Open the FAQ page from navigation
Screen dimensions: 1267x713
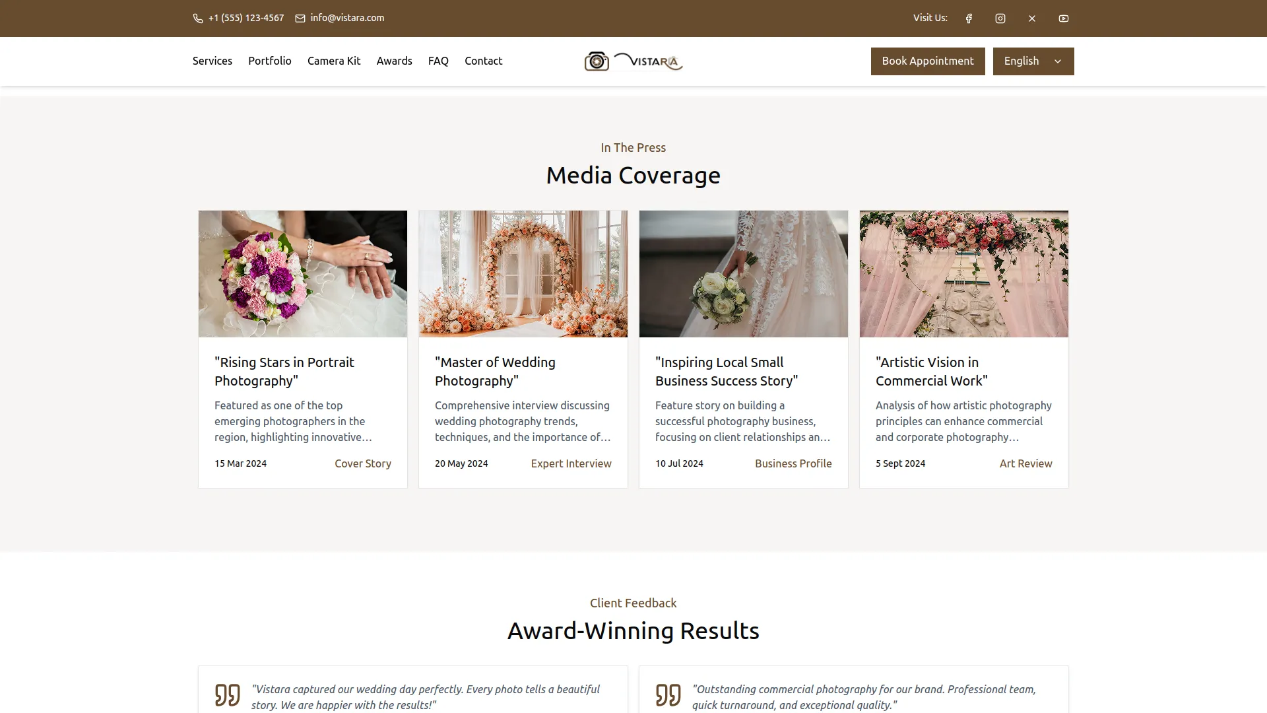pyautogui.click(x=438, y=61)
